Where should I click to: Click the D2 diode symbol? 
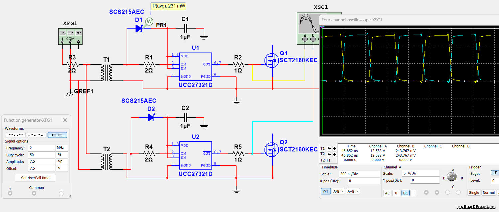point(151,117)
